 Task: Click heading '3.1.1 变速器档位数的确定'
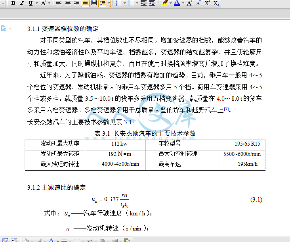pyautogui.click(x=63, y=29)
